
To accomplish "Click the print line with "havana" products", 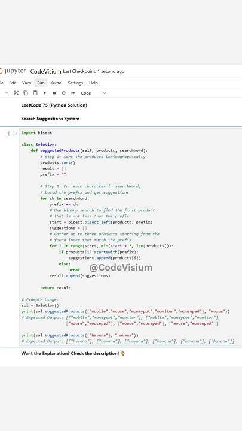I will pyautogui.click(x=80, y=335).
